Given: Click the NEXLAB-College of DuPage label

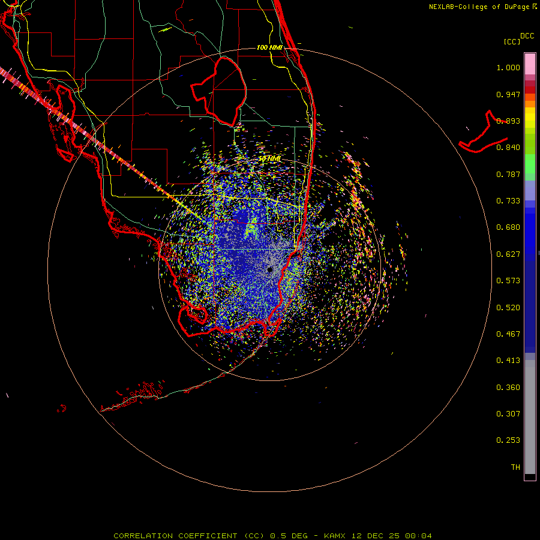Looking at the screenshot, I should tap(479, 7).
